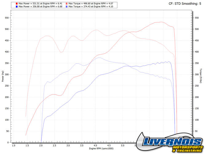Click the 100 tick label on Power axis
Viewport: 205px width, 154px height.
click(x=7, y=120)
